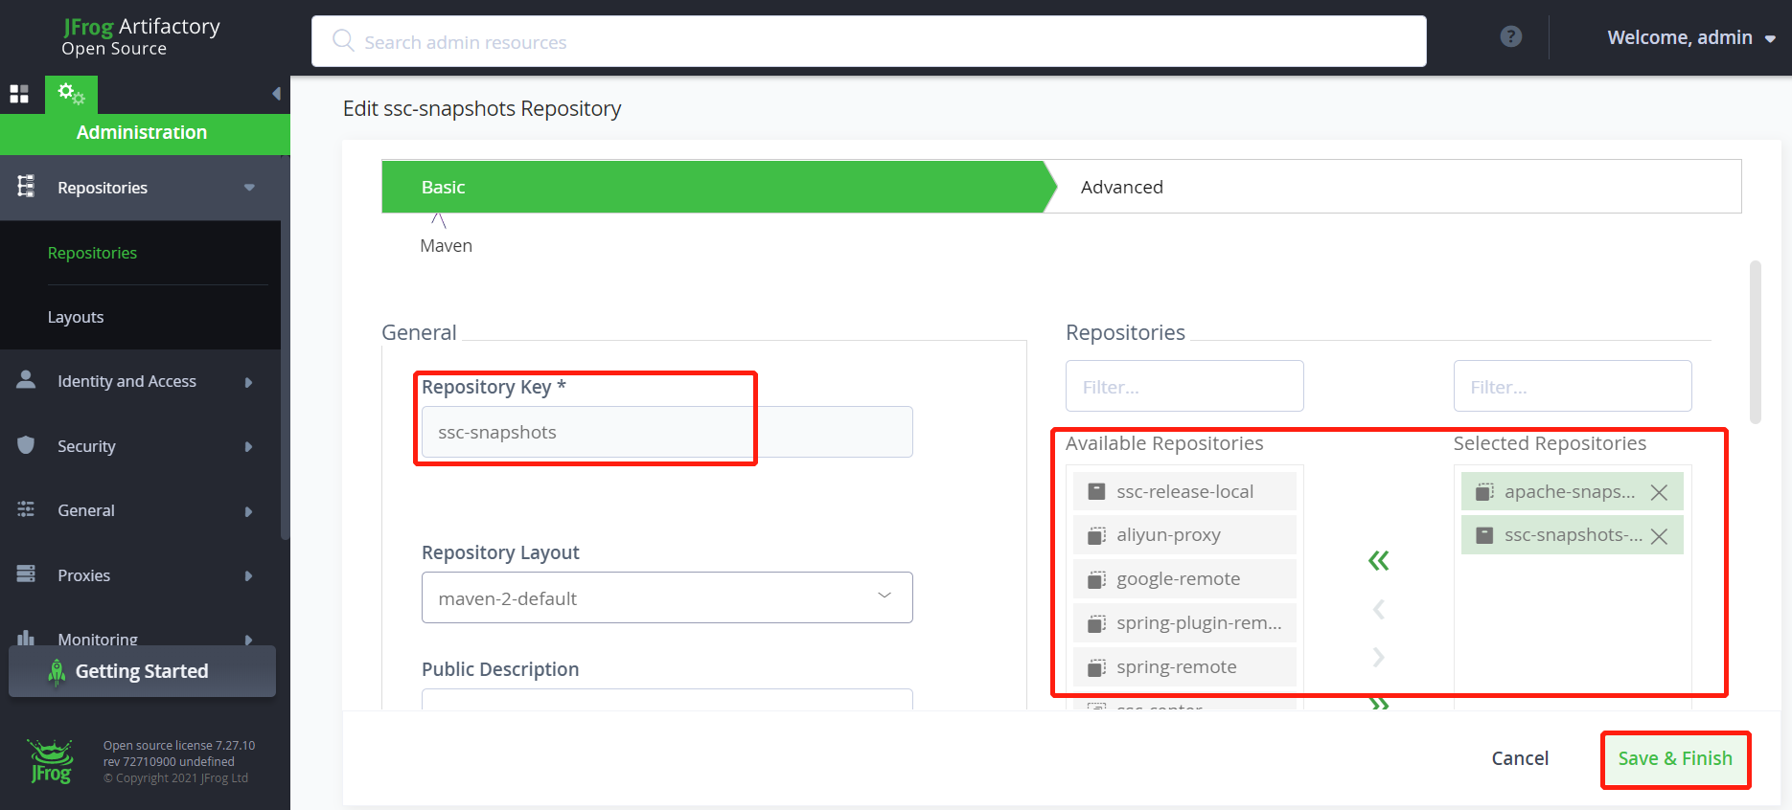
Task: Click the form's vertical scrollbar
Action: pyautogui.click(x=1756, y=342)
